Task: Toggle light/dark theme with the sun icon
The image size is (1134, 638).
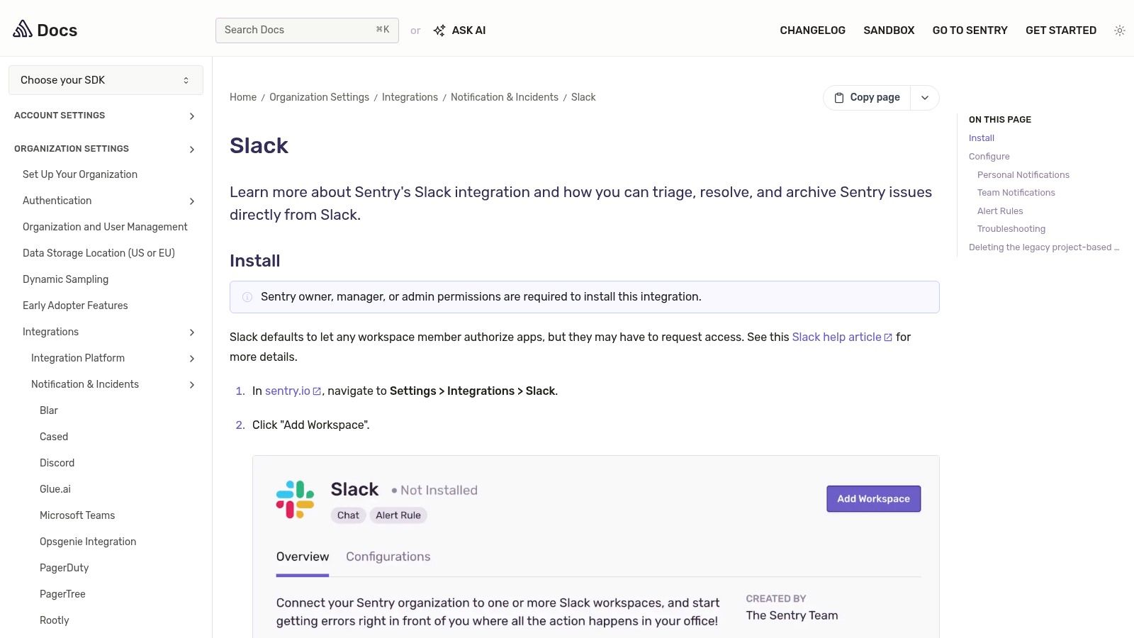Action: pyautogui.click(x=1120, y=30)
